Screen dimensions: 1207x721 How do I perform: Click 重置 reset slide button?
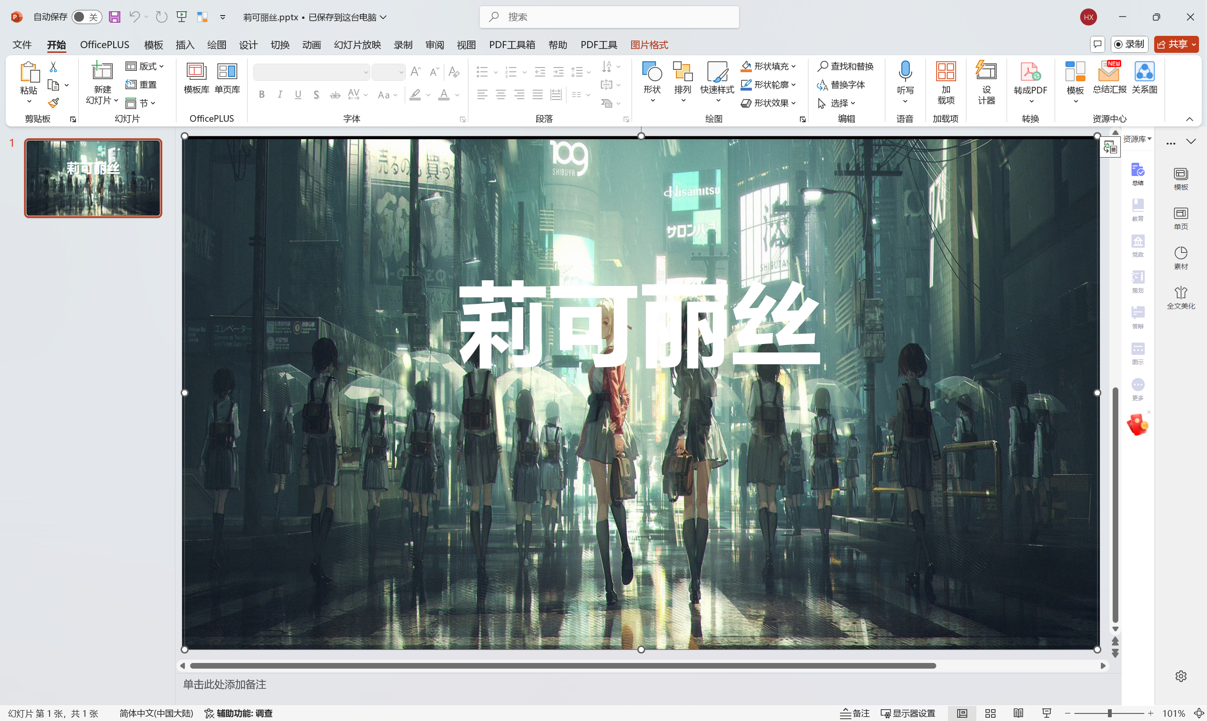[142, 84]
